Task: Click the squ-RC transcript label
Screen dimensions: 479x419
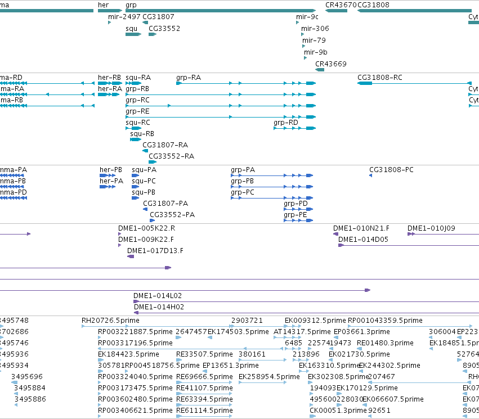Action: 138,123
